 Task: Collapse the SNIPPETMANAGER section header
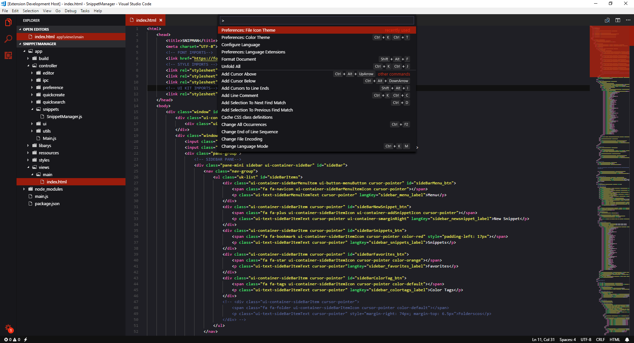click(71, 44)
